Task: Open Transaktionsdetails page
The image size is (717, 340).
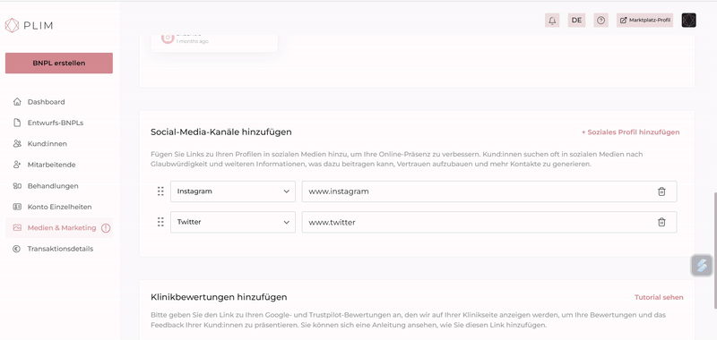Action: pos(59,249)
